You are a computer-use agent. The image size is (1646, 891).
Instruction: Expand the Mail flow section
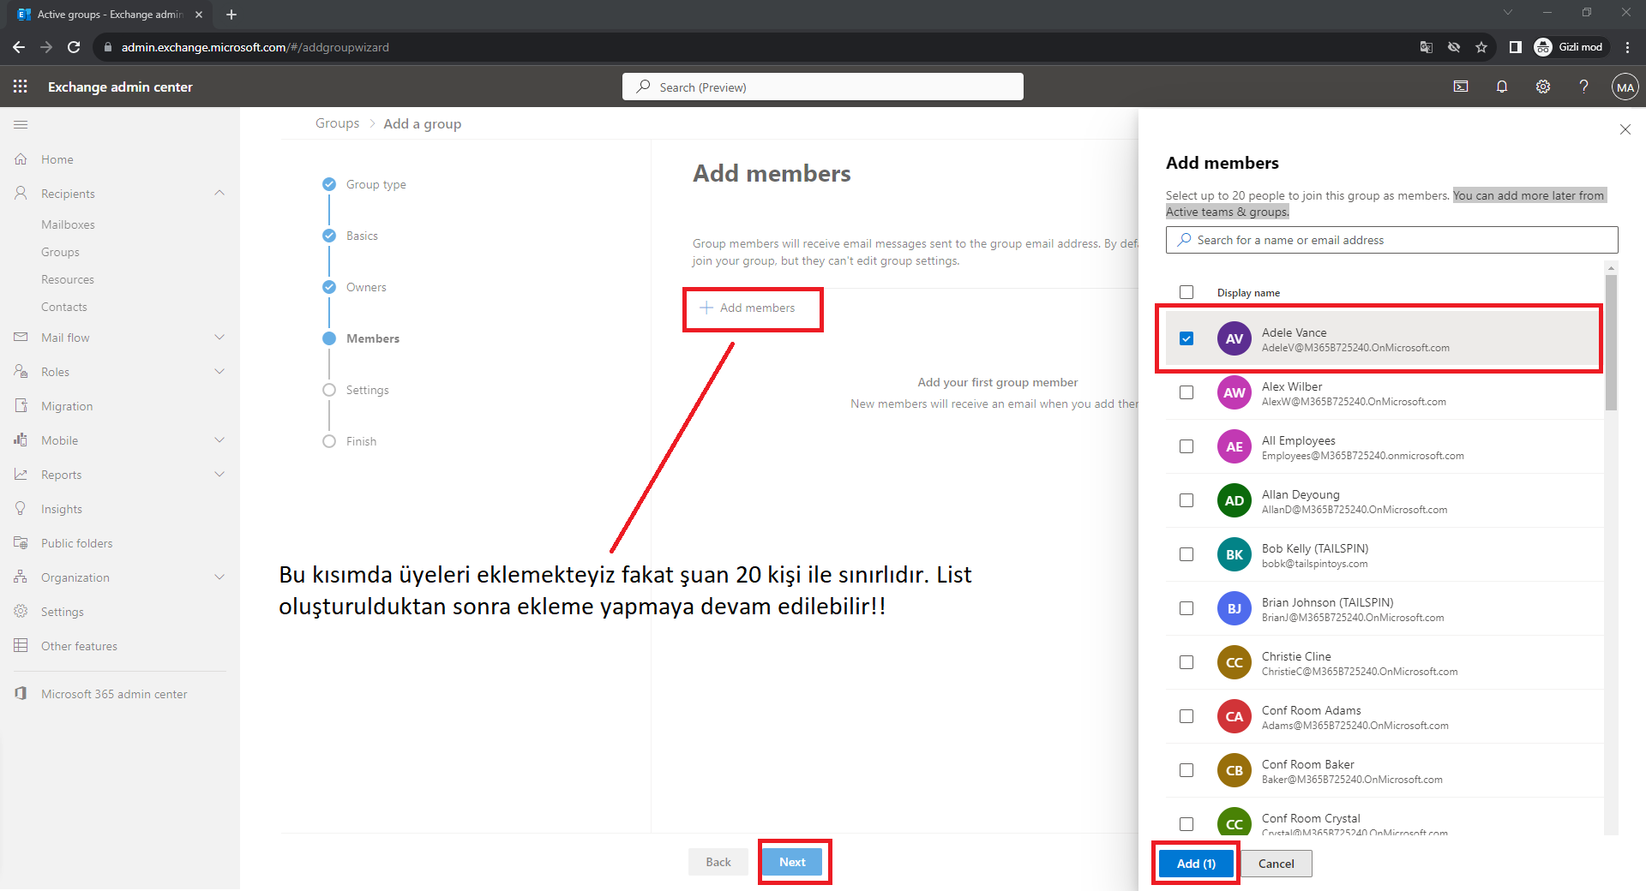219,338
